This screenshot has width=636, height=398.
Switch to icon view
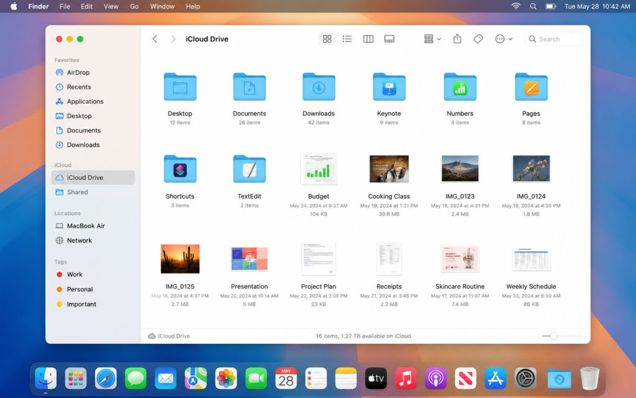click(x=327, y=39)
